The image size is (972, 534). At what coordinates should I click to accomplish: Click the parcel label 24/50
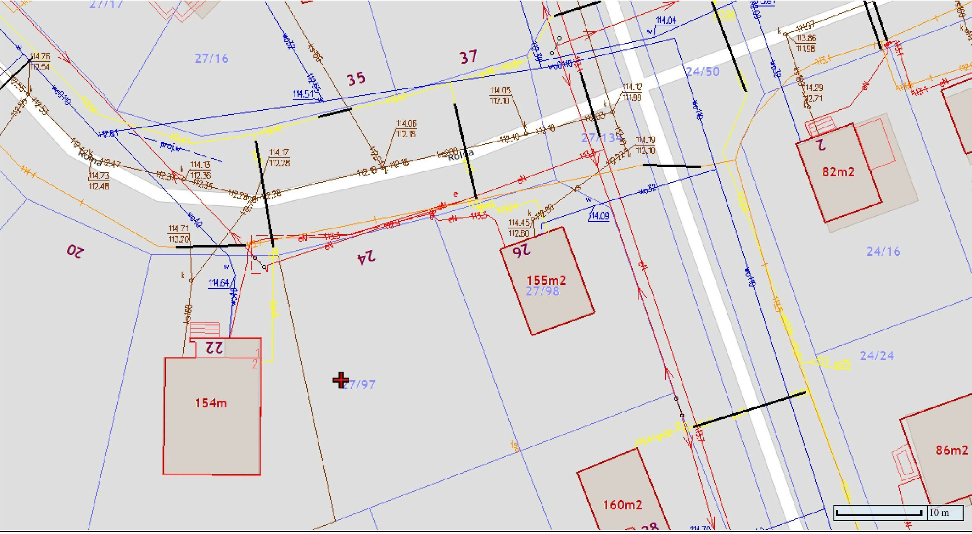click(702, 71)
